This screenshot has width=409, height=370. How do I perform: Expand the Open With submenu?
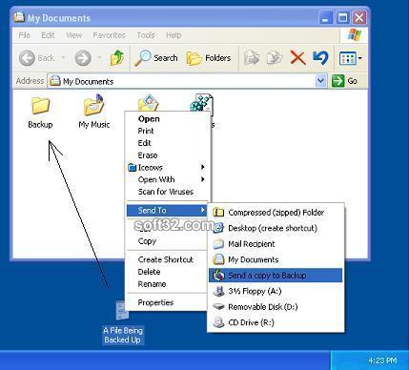pos(167,179)
